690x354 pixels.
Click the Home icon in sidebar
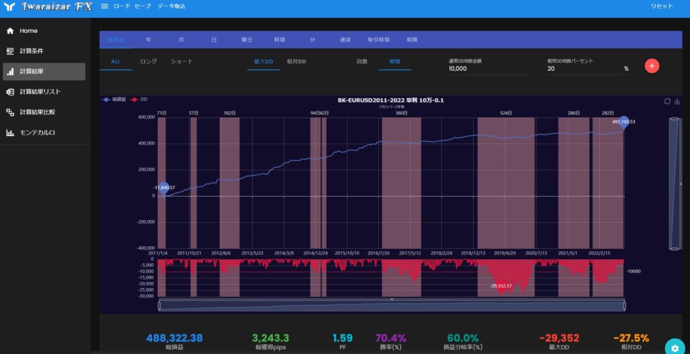point(11,31)
